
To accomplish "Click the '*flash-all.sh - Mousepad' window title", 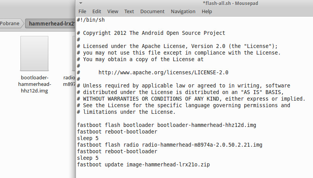I will 230,3.
